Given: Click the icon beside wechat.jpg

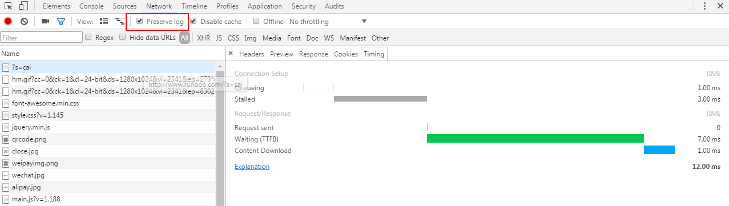Looking at the screenshot, I should coord(6,175).
